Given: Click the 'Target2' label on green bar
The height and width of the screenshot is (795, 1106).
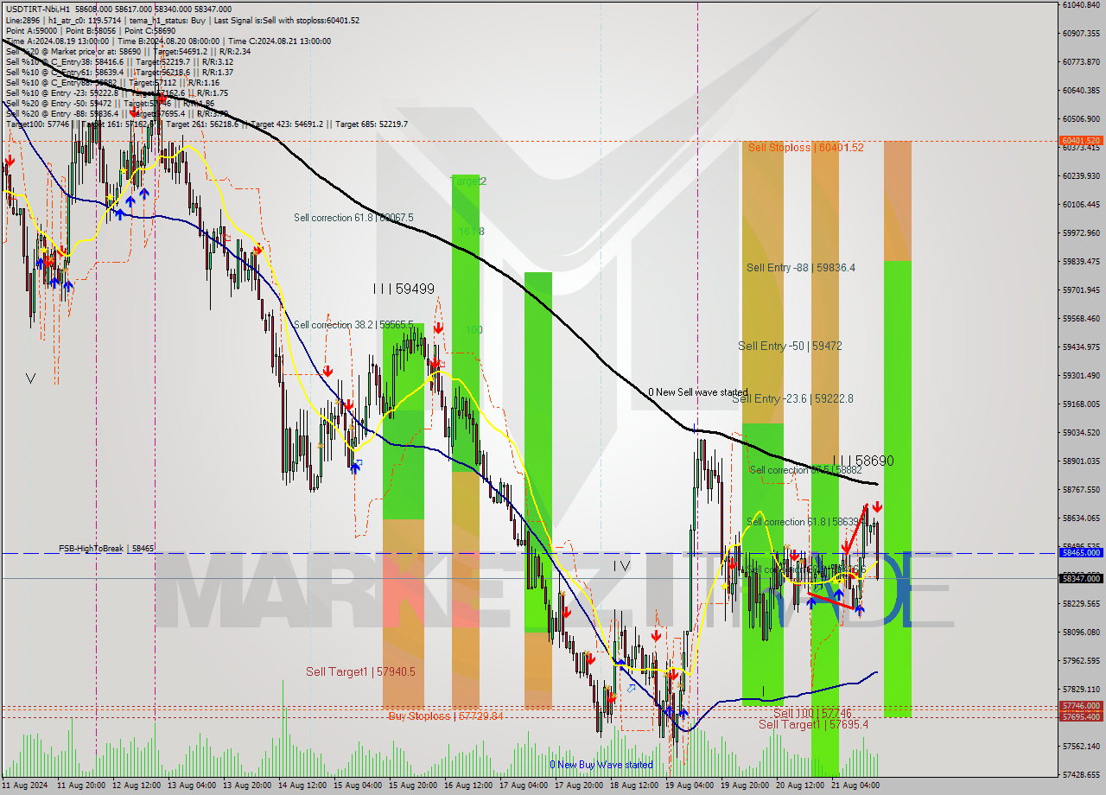Looking at the screenshot, I should 469,181.
